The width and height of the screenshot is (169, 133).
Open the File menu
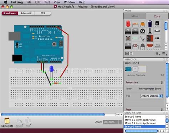[29, 2]
